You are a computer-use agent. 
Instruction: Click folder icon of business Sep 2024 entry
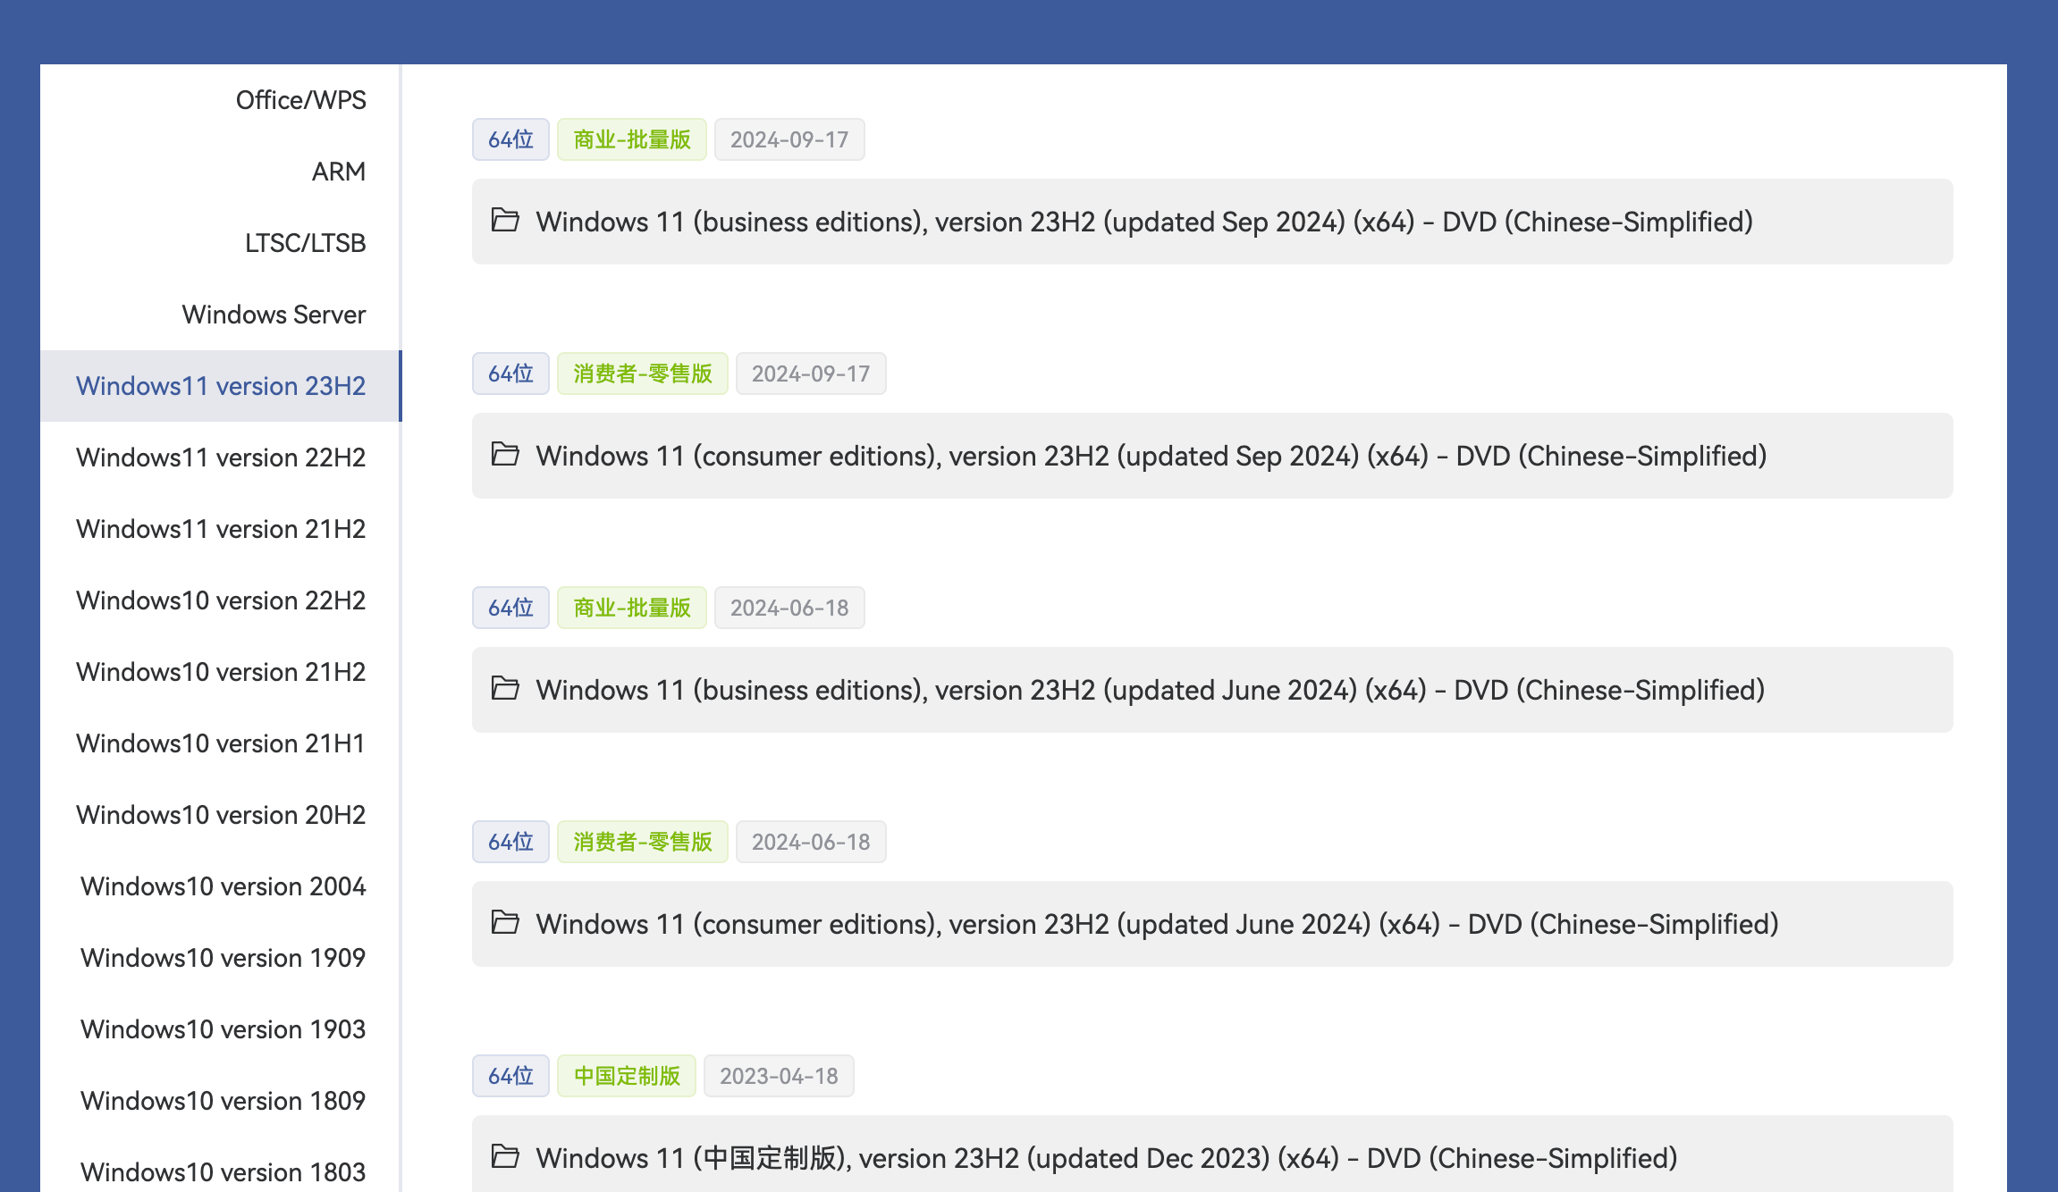coord(505,220)
